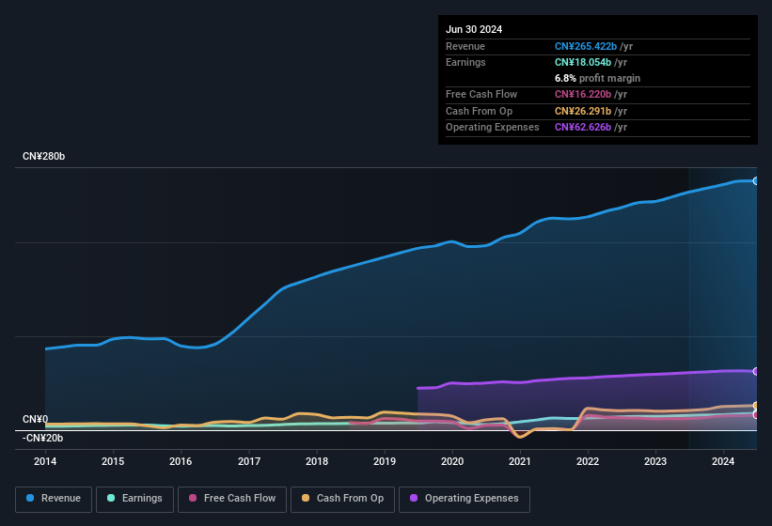
Task: Hide the Free Cash Flow legend series
Action: pos(232,498)
